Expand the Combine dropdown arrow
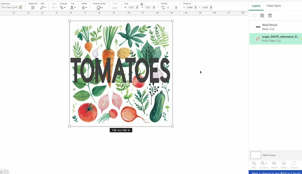Screen dimensions: 302x174 click(x=266, y=163)
